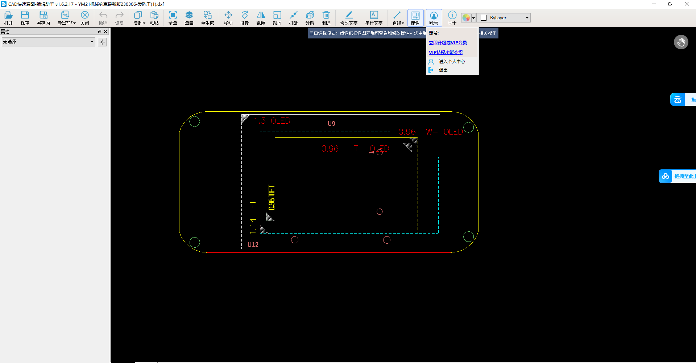The image size is (696, 363).
Task: Open the Export PDF dropdown arrow
Action: pos(74,23)
